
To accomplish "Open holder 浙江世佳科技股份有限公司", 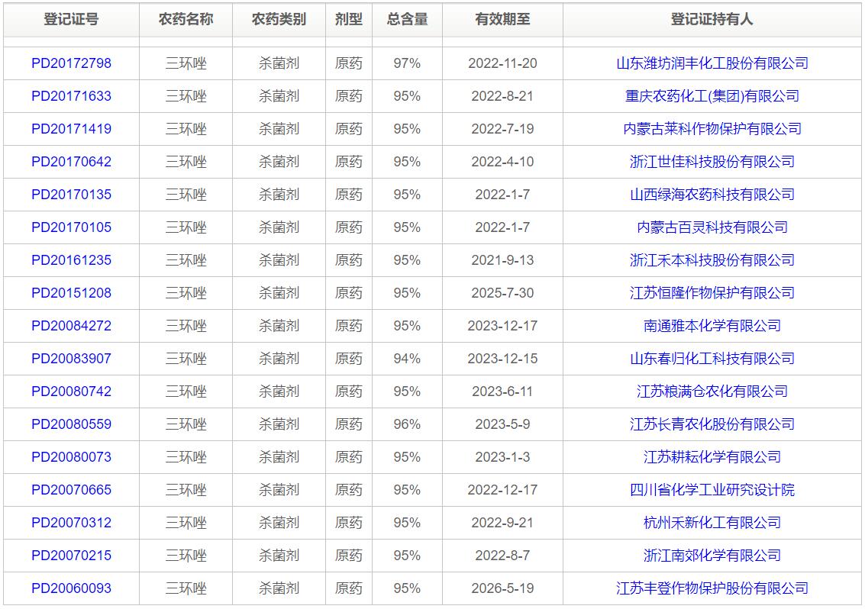I will pyautogui.click(x=712, y=162).
